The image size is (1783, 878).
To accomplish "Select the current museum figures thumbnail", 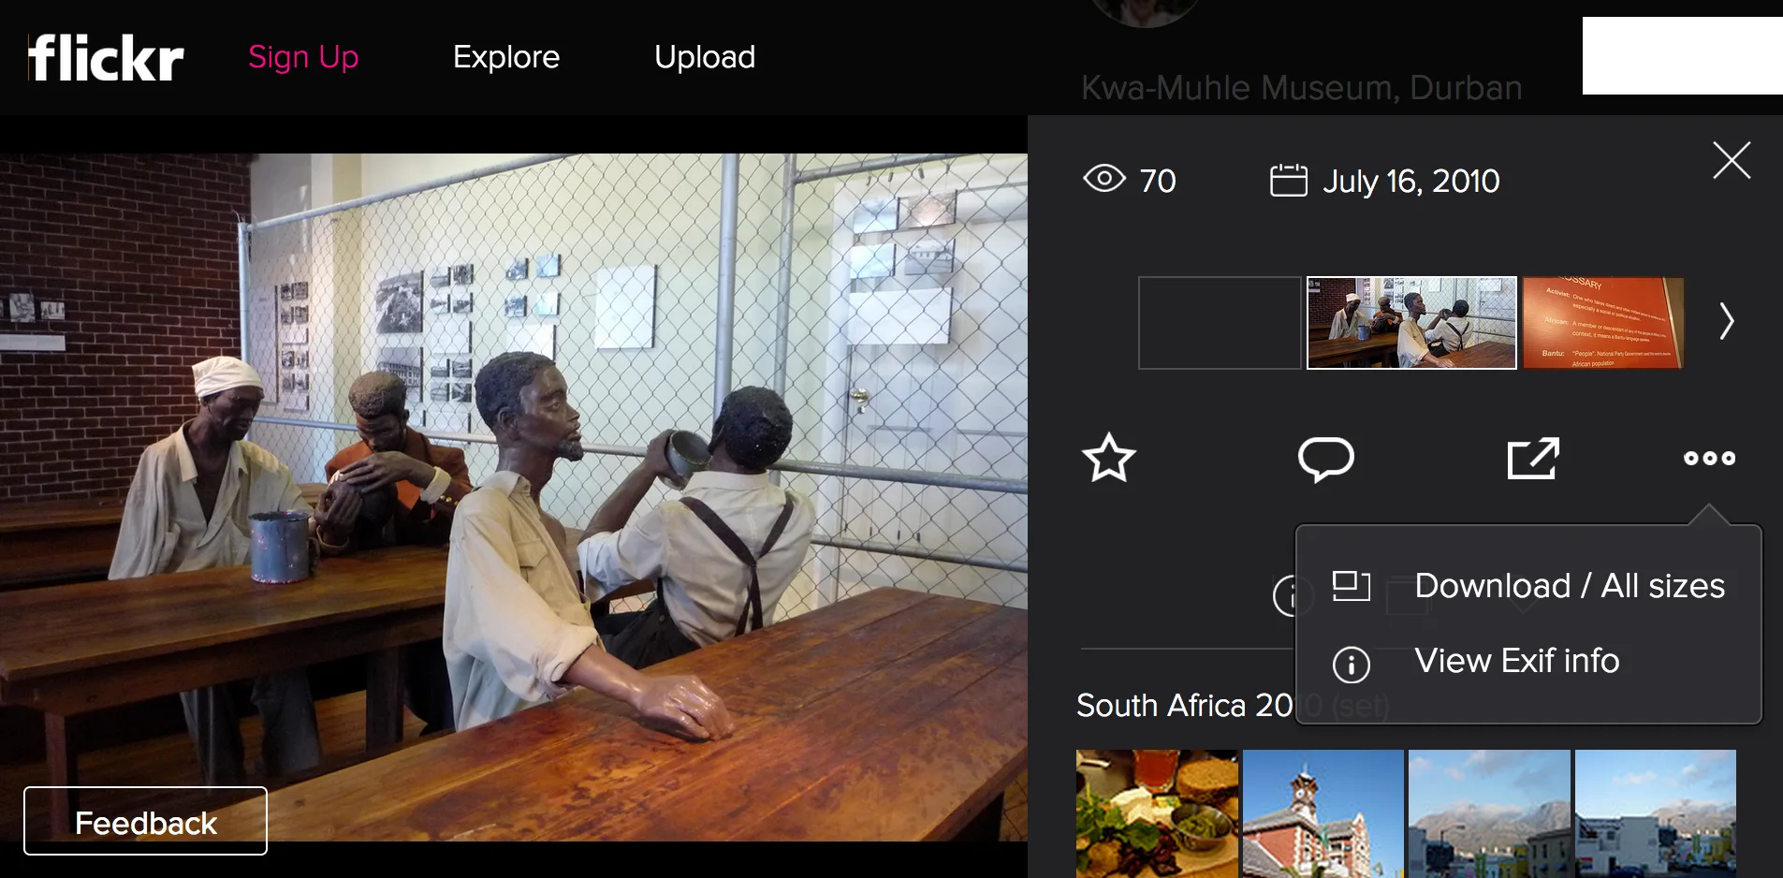I will point(1411,323).
